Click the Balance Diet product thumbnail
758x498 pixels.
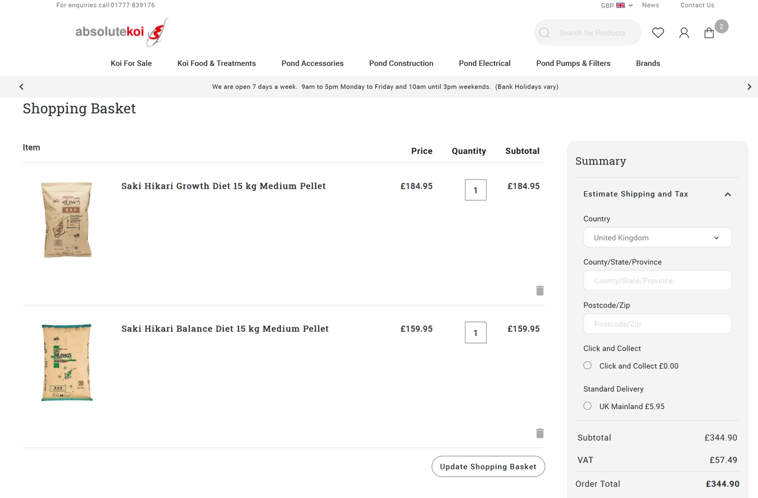(67, 362)
